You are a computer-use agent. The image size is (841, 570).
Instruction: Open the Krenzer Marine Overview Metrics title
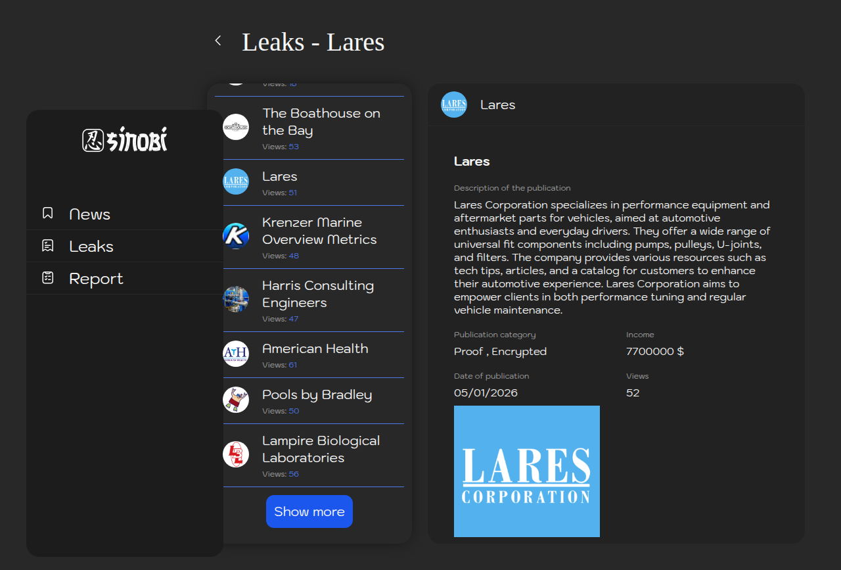[319, 231]
